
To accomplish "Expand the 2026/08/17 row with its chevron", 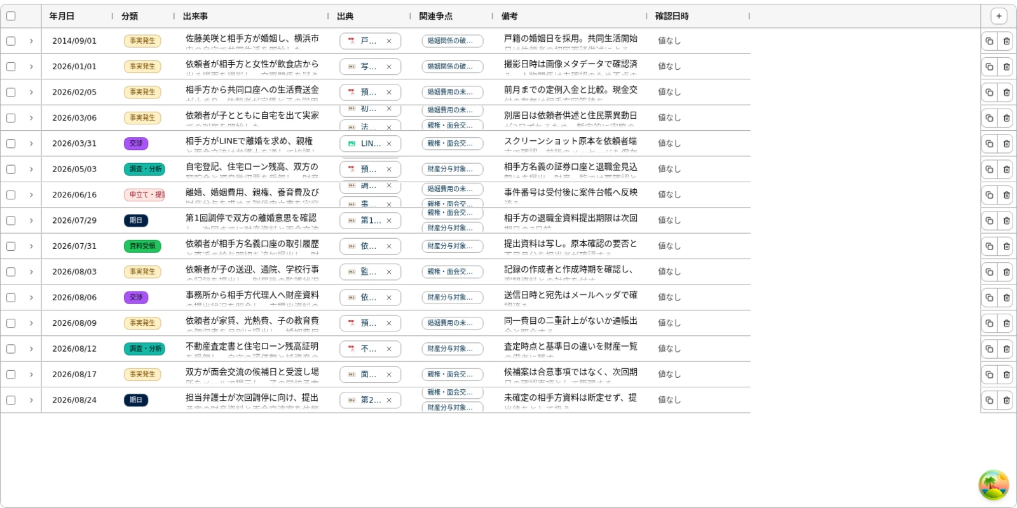I will click(31, 375).
